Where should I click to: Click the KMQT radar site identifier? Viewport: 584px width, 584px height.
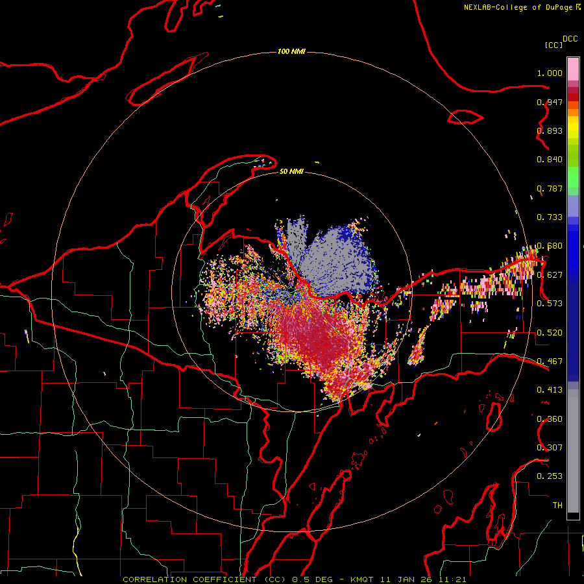click(x=363, y=579)
